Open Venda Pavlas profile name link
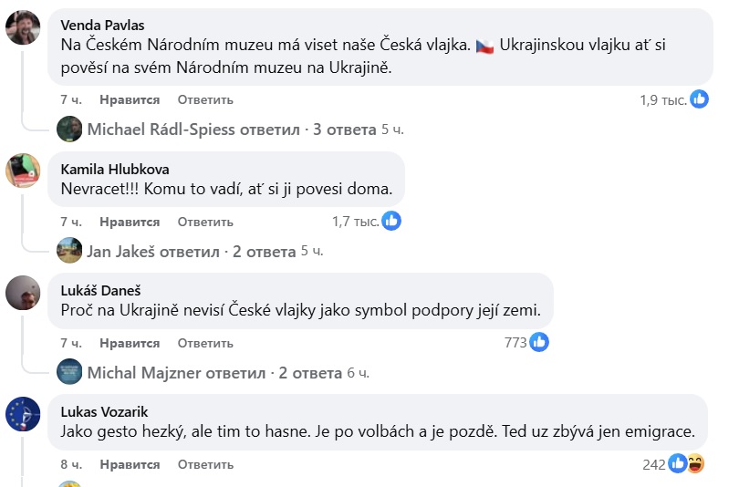The image size is (739, 487). click(x=102, y=25)
